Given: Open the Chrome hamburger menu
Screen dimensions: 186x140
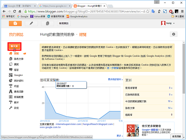Looking at the screenshot, I should (x=182, y=11).
